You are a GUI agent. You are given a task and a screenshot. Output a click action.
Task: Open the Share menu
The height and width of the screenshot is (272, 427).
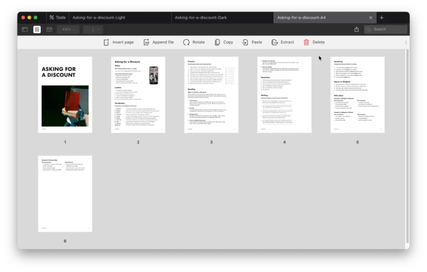[x=357, y=30]
